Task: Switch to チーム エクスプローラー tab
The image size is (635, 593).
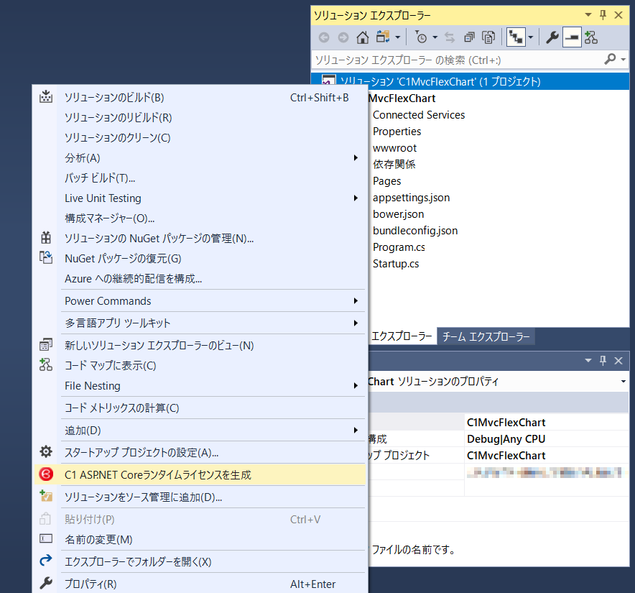Action: point(486,336)
